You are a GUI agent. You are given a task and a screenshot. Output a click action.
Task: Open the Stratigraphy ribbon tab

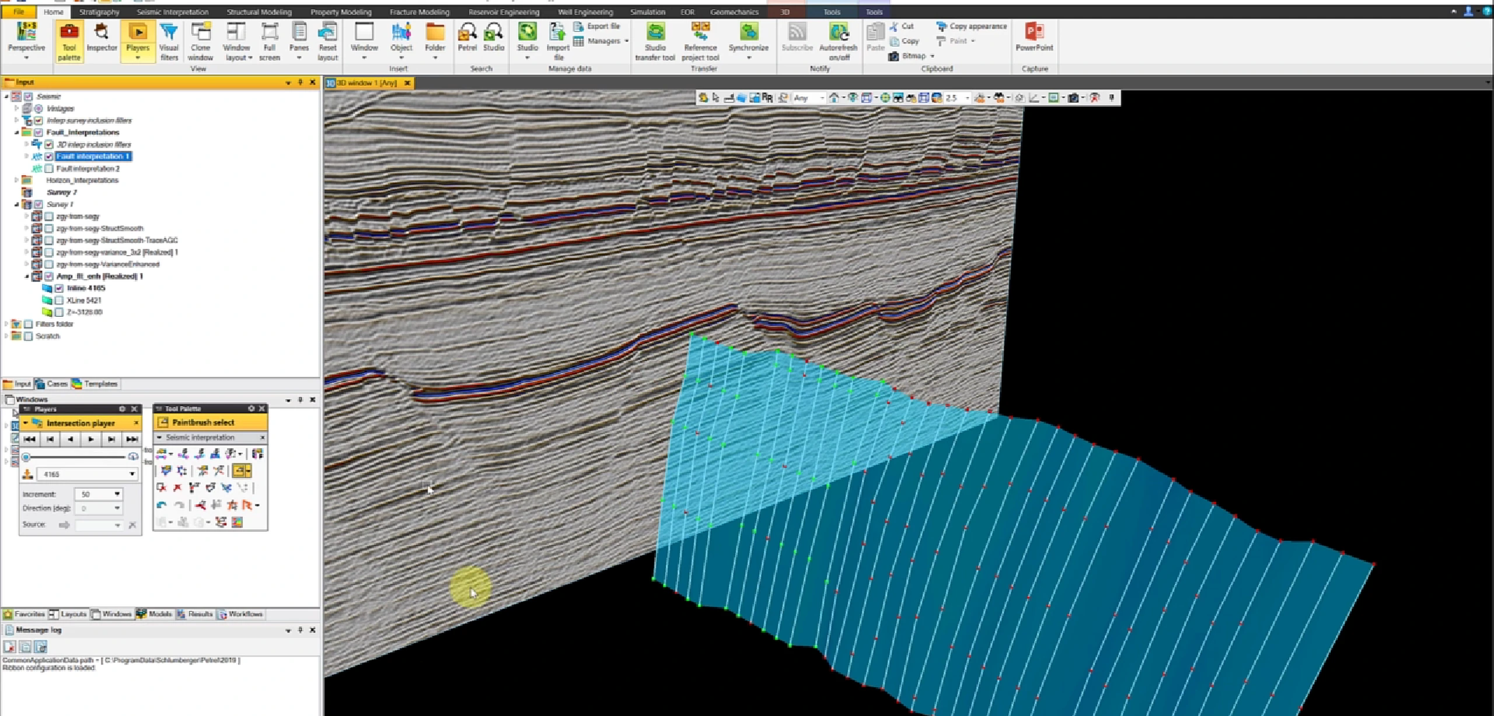pyautogui.click(x=99, y=12)
